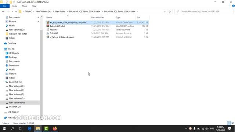235x132 pixels.
Task: Expand the ribbon with the chevron
Action: (230, 6)
